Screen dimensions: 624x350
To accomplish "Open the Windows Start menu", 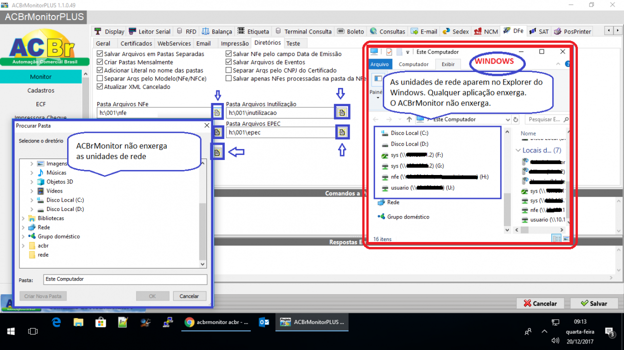I will (11, 331).
